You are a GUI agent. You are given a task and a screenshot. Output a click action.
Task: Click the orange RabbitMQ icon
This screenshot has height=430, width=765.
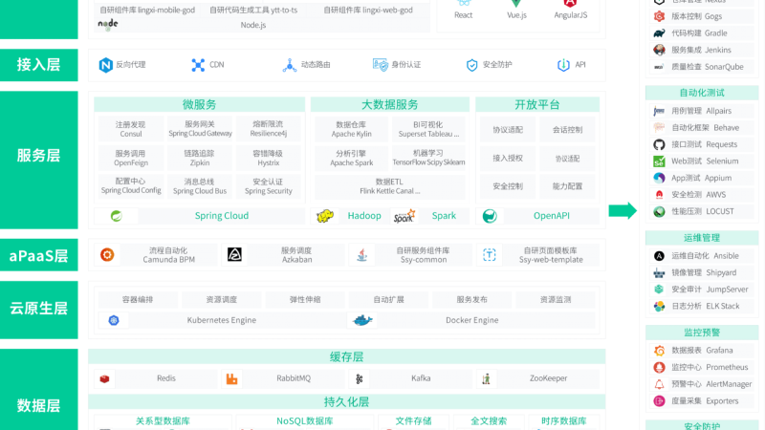[231, 378]
